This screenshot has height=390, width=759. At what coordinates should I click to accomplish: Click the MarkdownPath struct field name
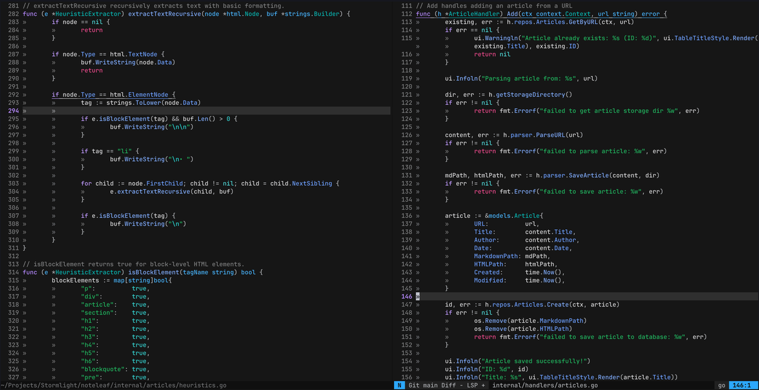[497, 256]
